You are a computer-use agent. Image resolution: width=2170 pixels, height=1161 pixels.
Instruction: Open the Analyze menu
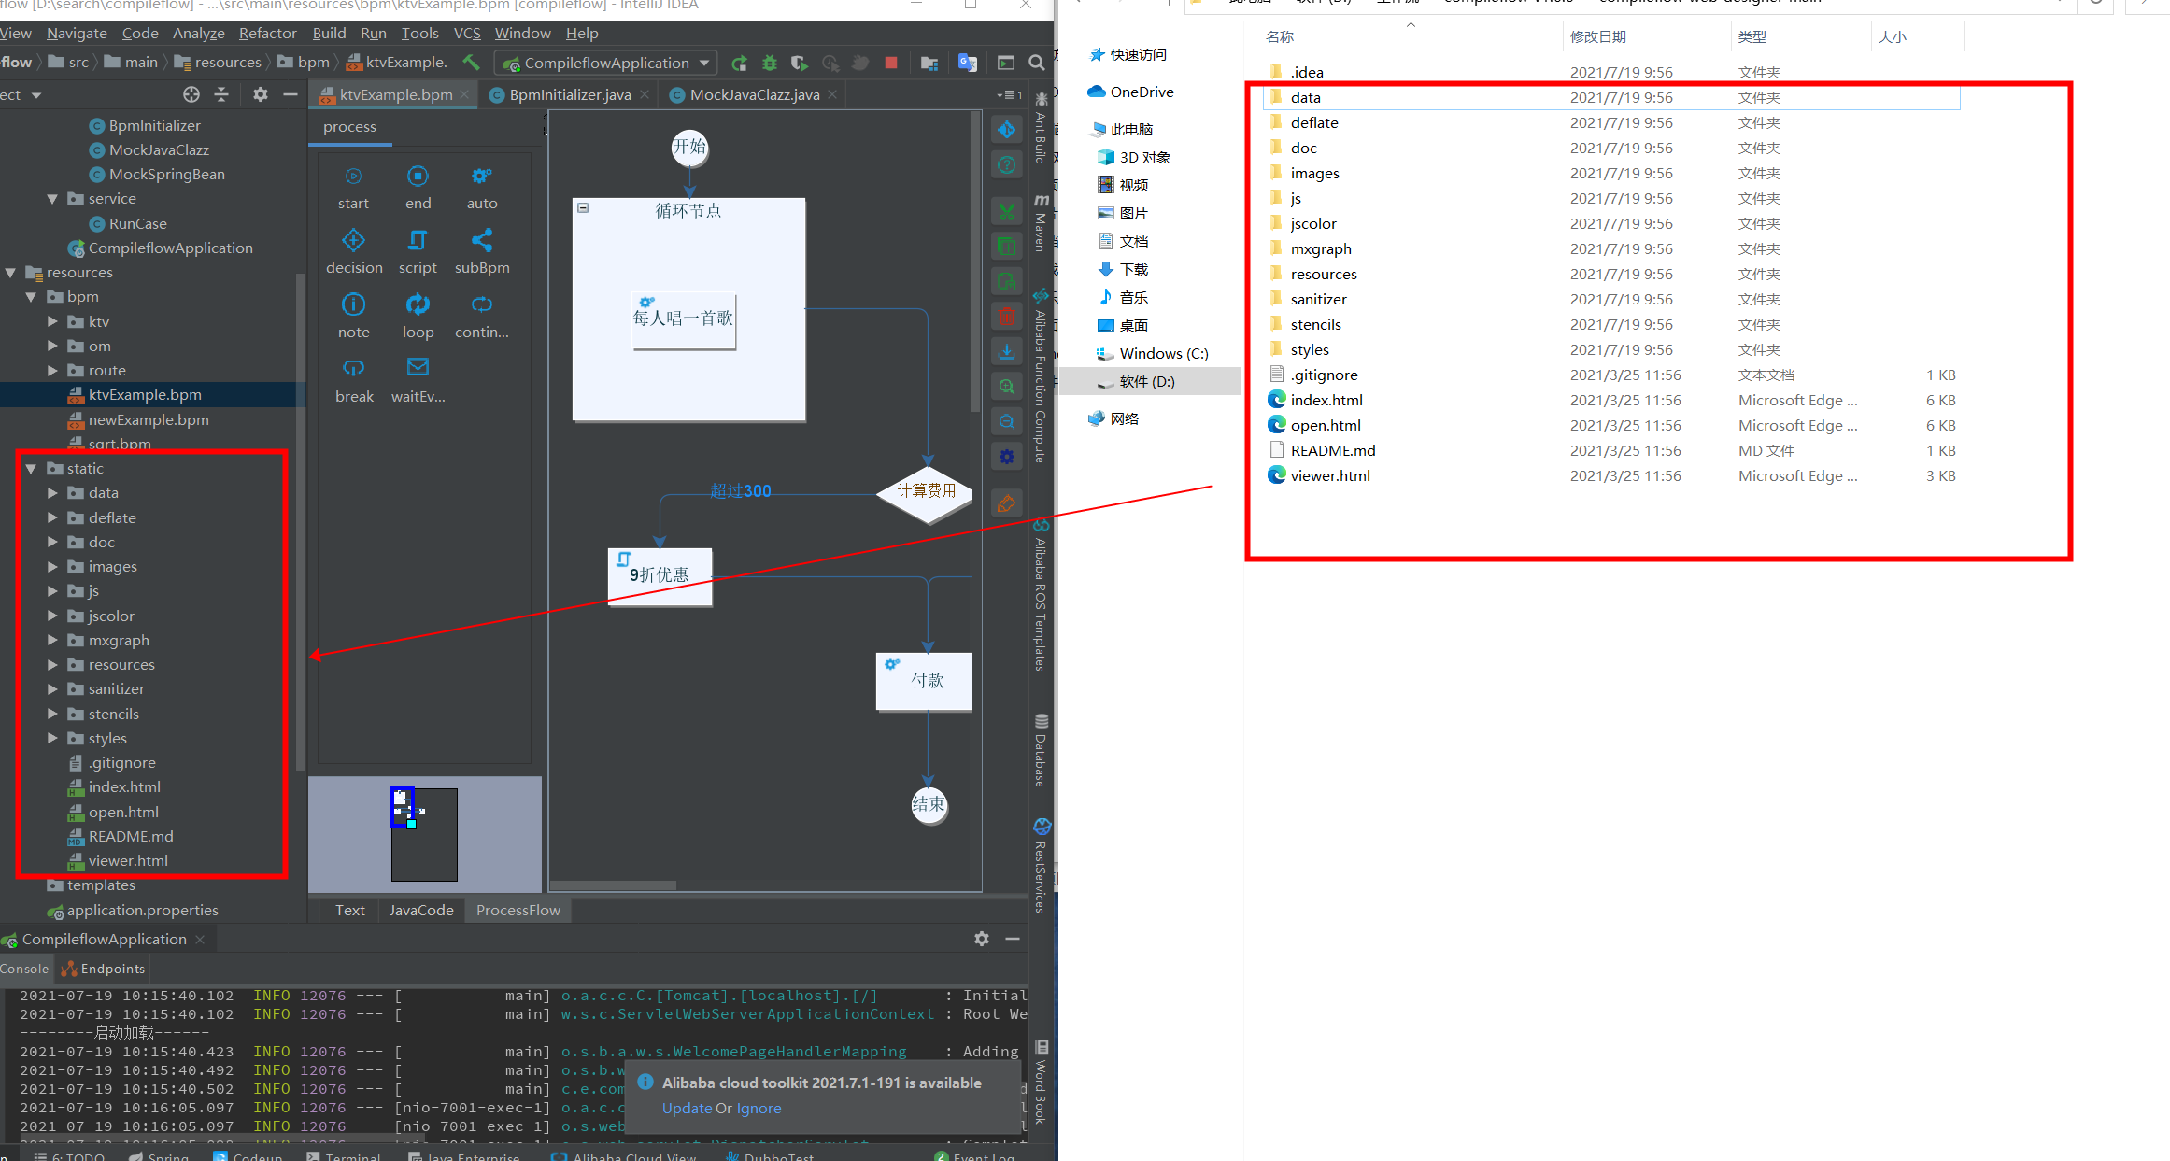coord(198,33)
